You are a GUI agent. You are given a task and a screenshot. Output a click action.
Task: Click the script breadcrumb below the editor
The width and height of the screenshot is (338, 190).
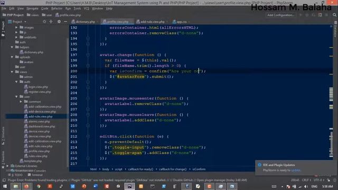coord(118,169)
